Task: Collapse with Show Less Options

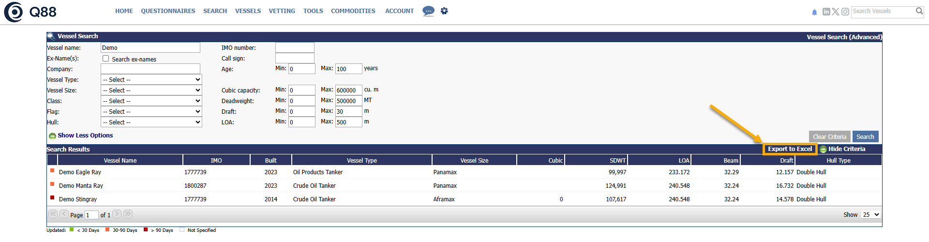Action: pos(85,136)
